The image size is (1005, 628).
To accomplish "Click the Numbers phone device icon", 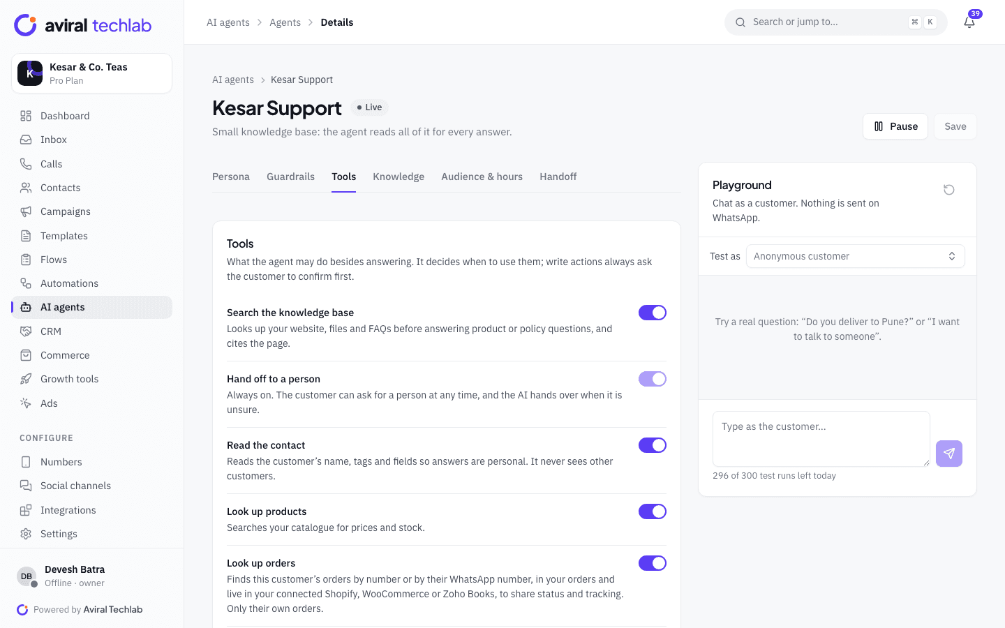I will [x=26, y=462].
